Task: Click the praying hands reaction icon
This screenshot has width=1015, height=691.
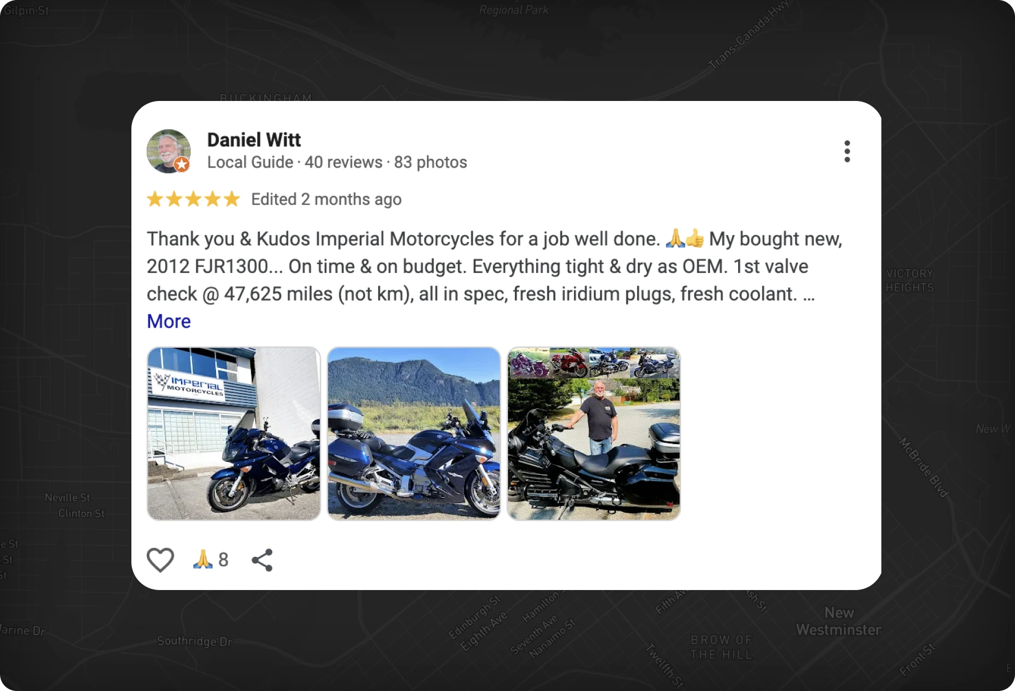Action: click(x=202, y=559)
